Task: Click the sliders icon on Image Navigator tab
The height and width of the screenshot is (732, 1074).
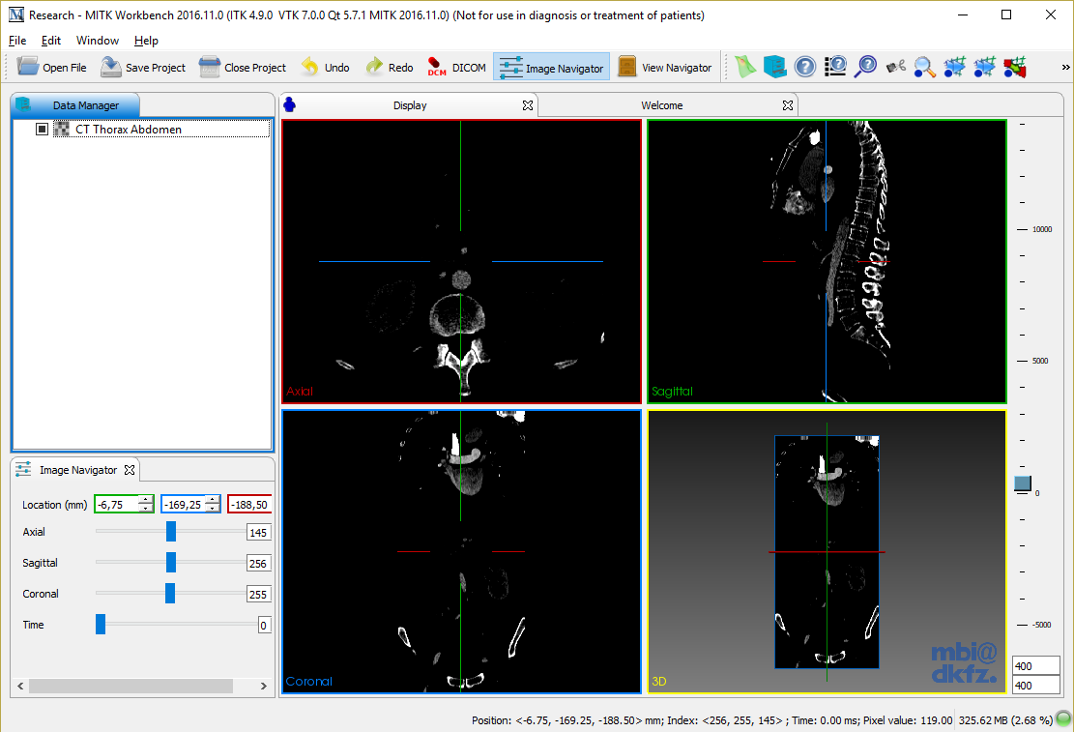Action: click(23, 469)
